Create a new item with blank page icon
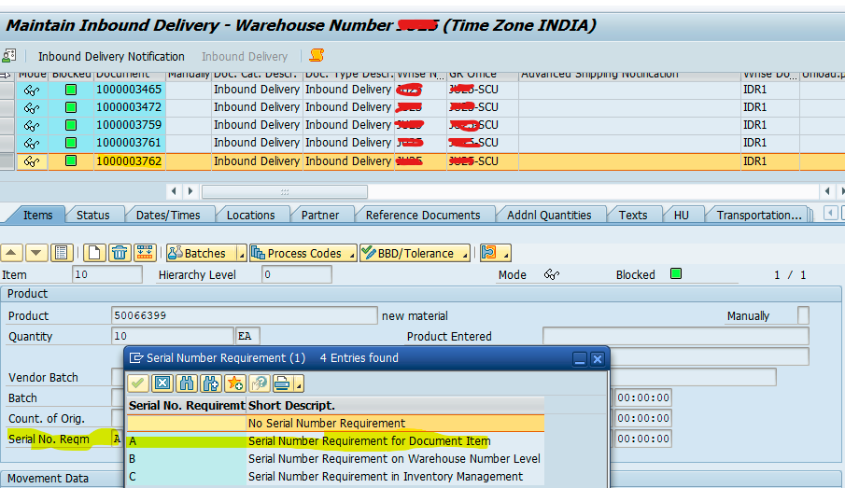The height and width of the screenshot is (488, 845). point(94,253)
